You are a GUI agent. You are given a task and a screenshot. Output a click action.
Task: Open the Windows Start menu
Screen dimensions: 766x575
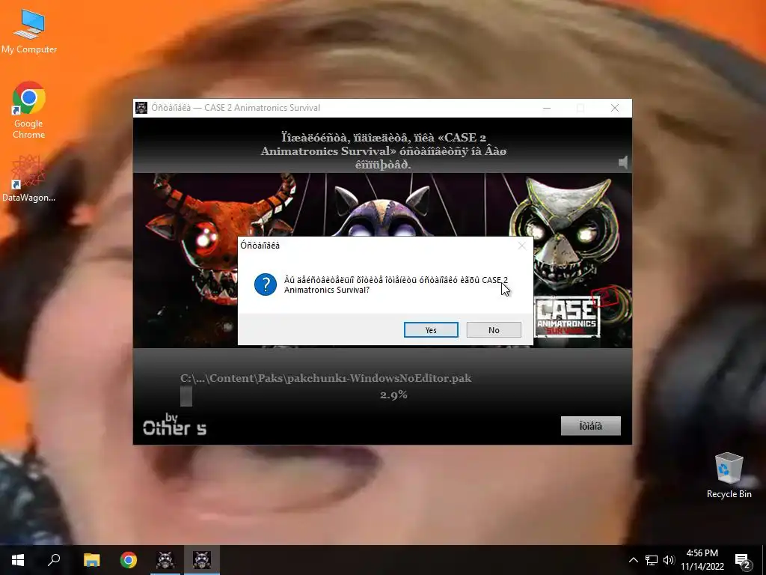coord(18,560)
